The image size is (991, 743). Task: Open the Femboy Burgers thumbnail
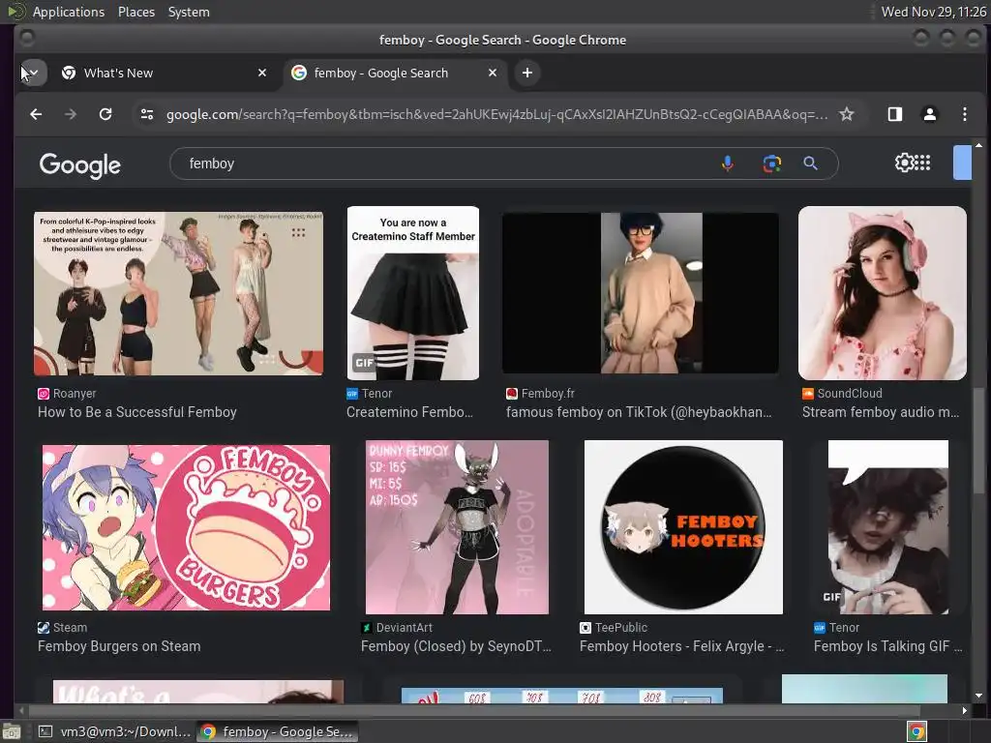(186, 527)
